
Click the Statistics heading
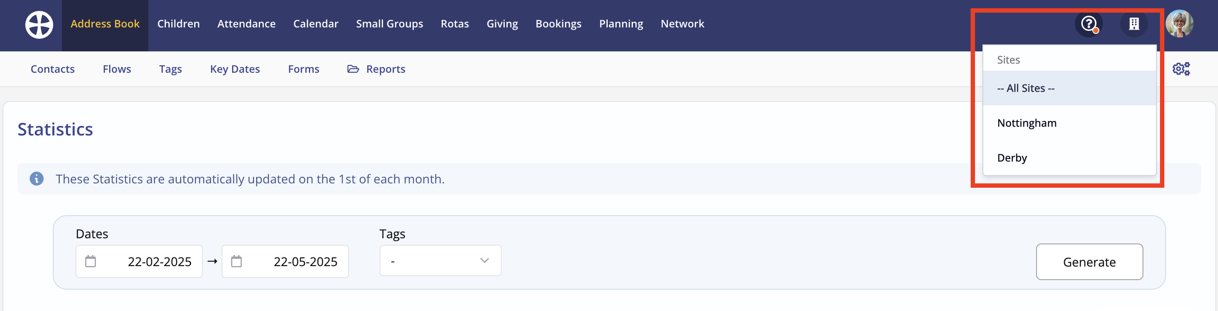point(55,129)
